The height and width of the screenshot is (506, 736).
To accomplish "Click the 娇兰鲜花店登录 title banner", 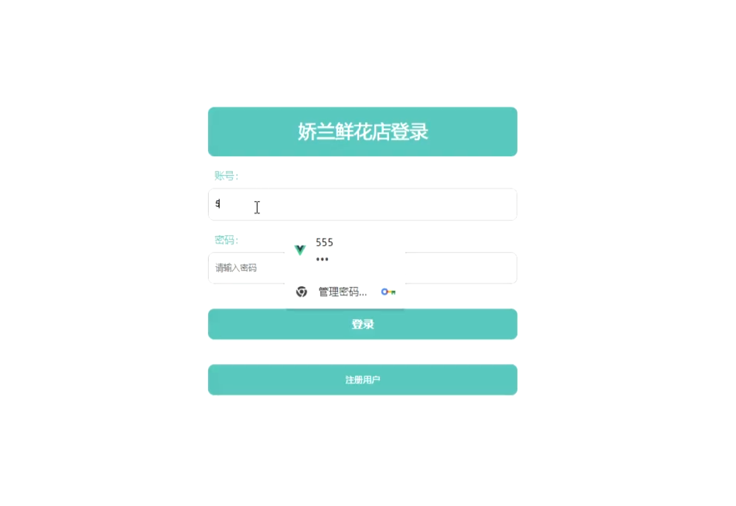I will [362, 132].
